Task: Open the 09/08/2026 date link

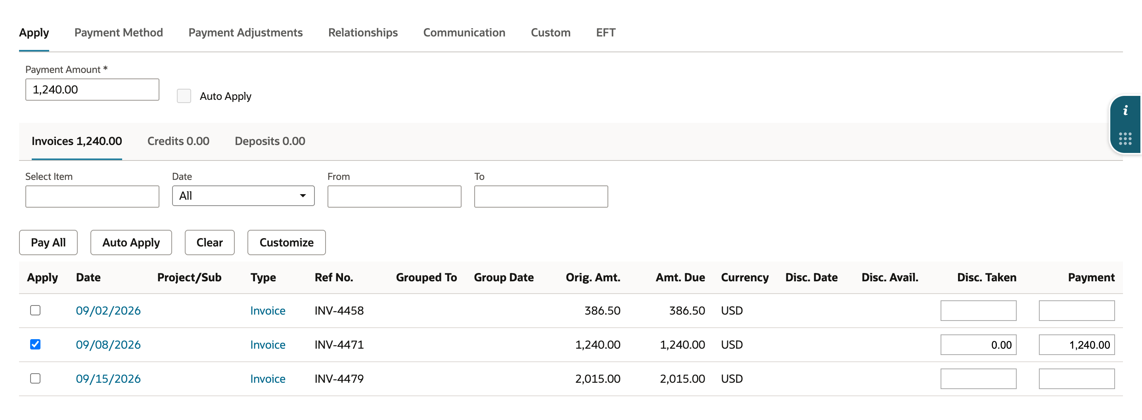Action: 108,345
